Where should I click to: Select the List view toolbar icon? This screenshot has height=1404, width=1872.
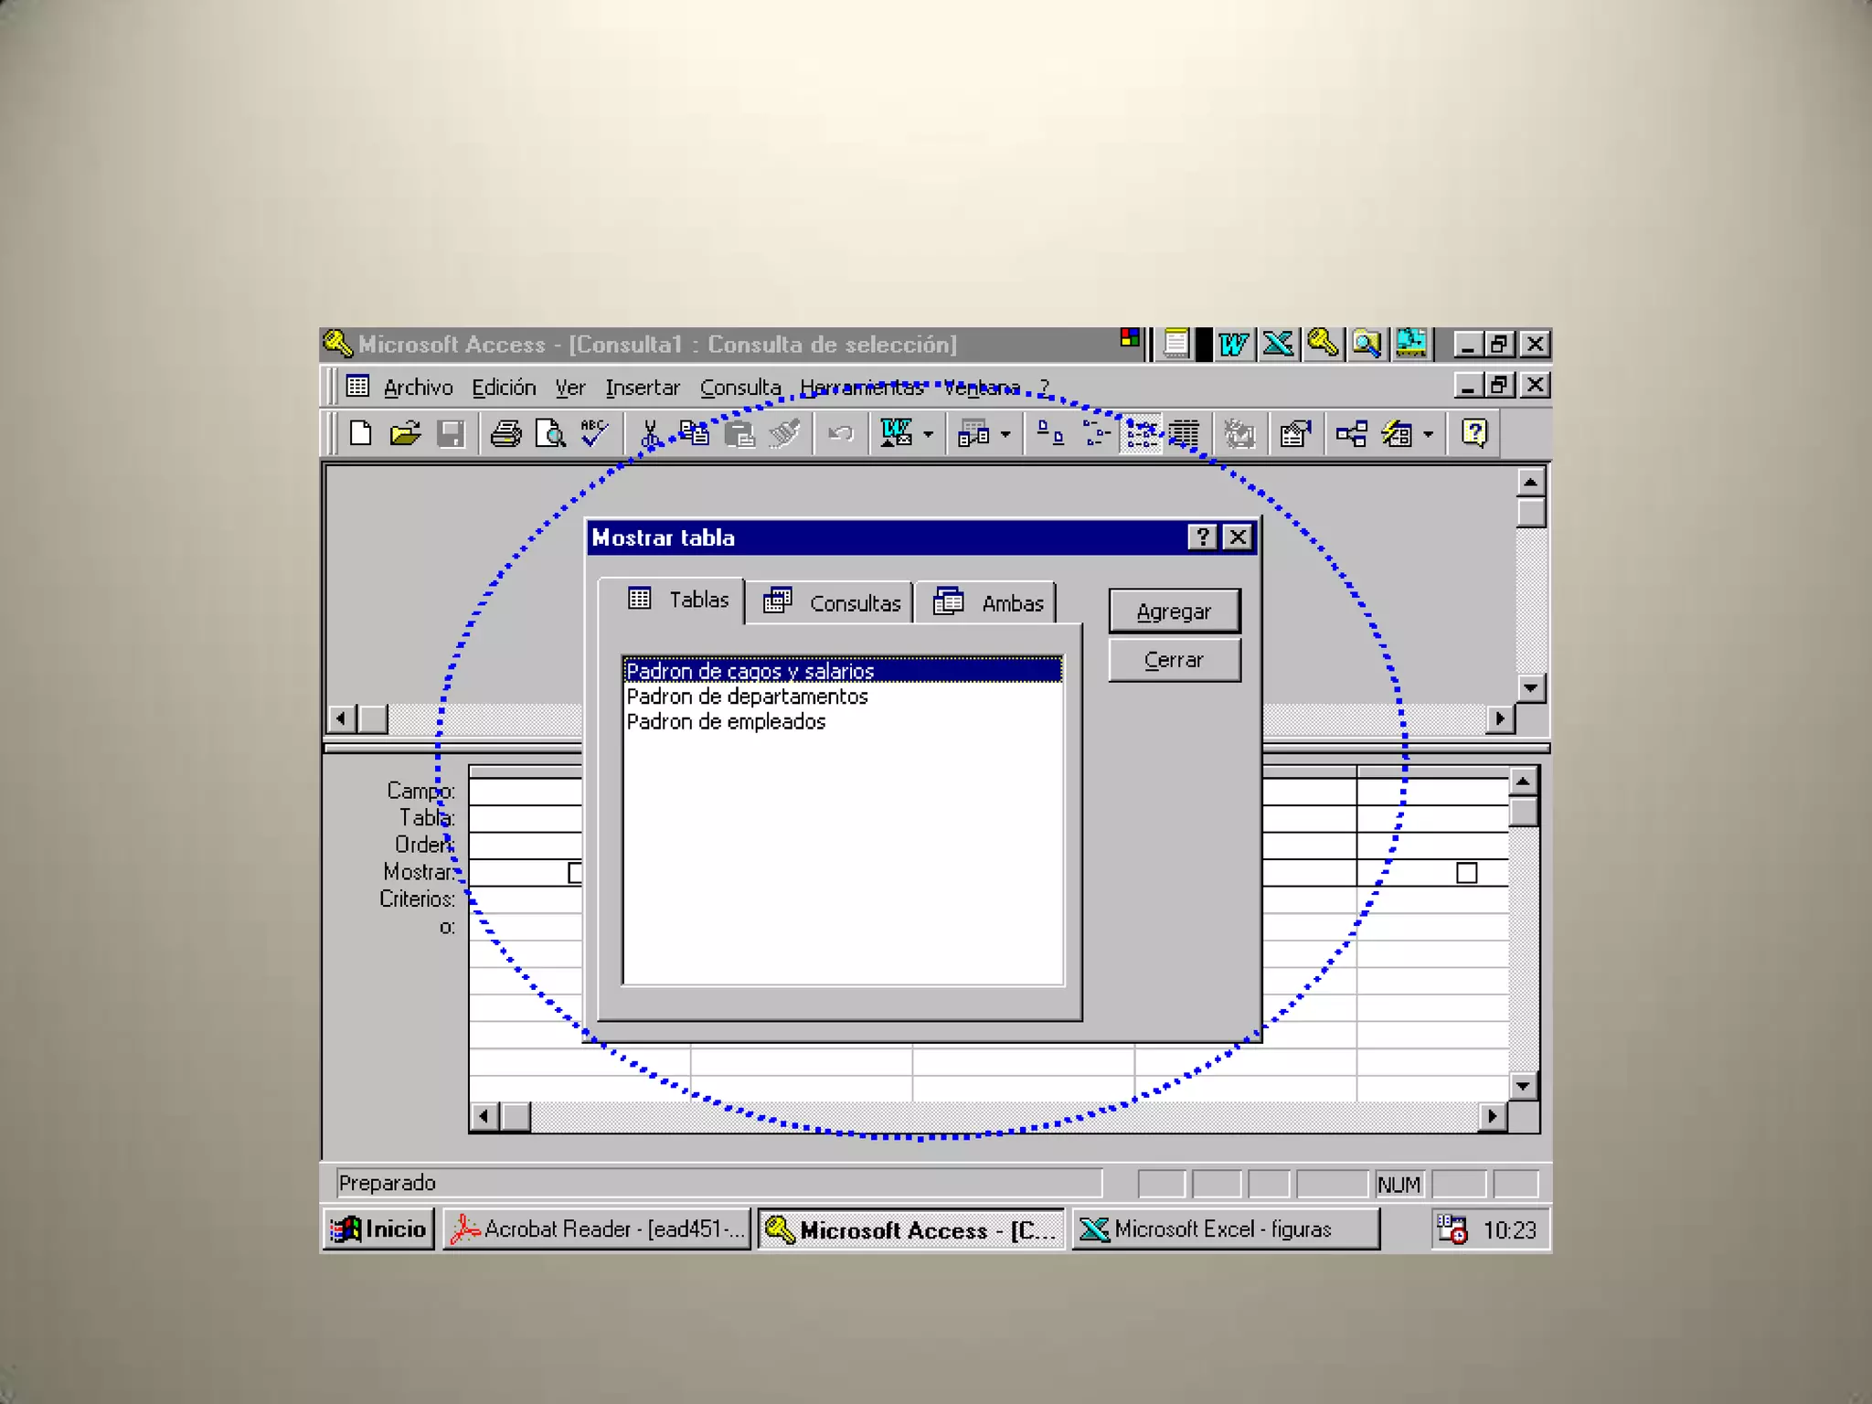(1141, 433)
